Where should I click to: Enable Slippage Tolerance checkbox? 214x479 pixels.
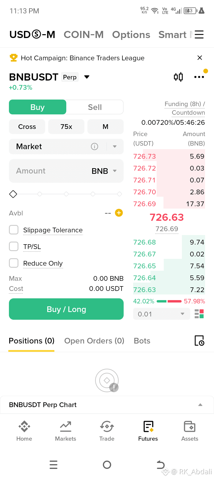(x=14, y=230)
